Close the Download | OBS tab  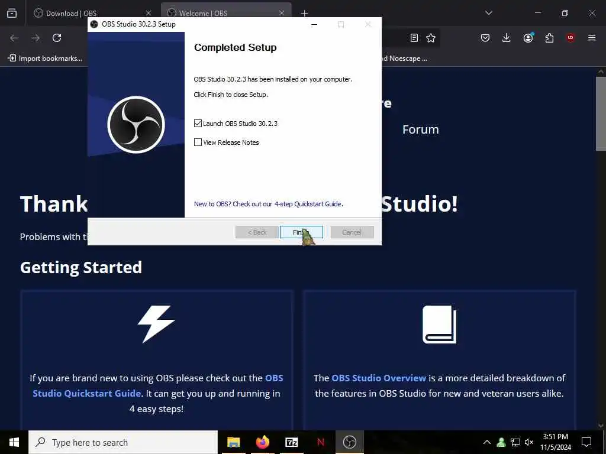(x=149, y=13)
